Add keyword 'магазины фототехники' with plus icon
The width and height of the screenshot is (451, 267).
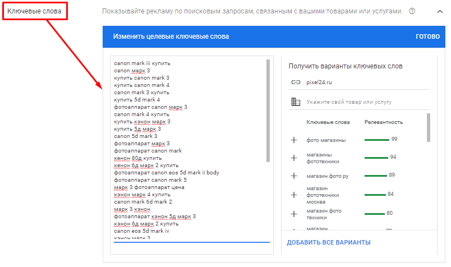point(294,158)
